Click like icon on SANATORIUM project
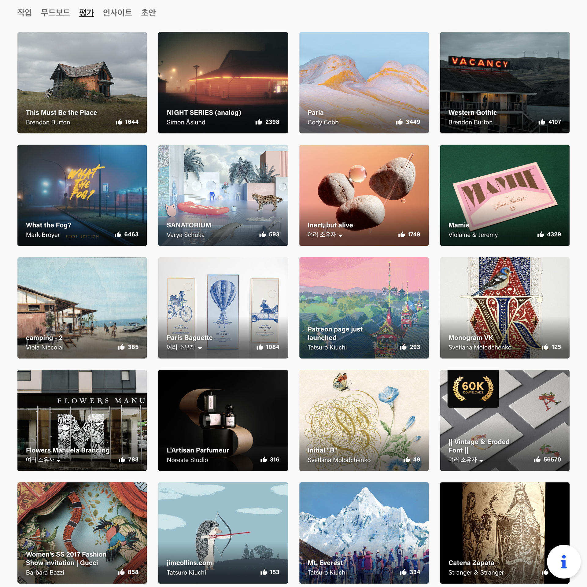This screenshot has width=587, height=587. (263, 234)
